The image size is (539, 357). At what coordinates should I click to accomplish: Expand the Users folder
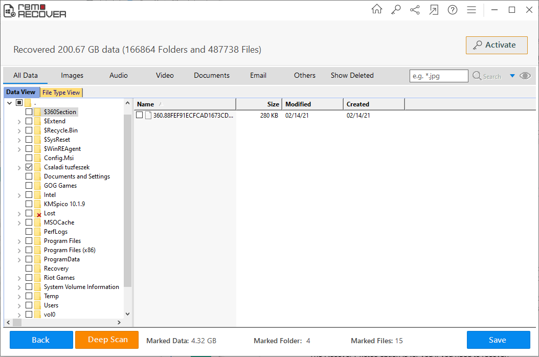coord(19,305)
